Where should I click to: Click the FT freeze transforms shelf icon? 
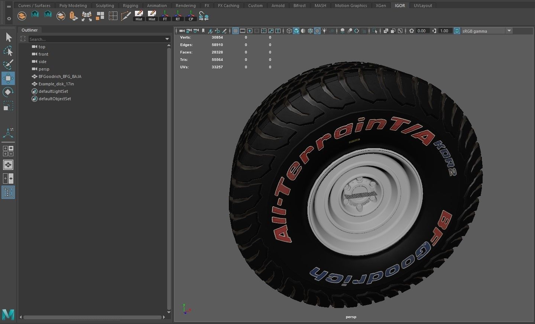pos(165,16)
